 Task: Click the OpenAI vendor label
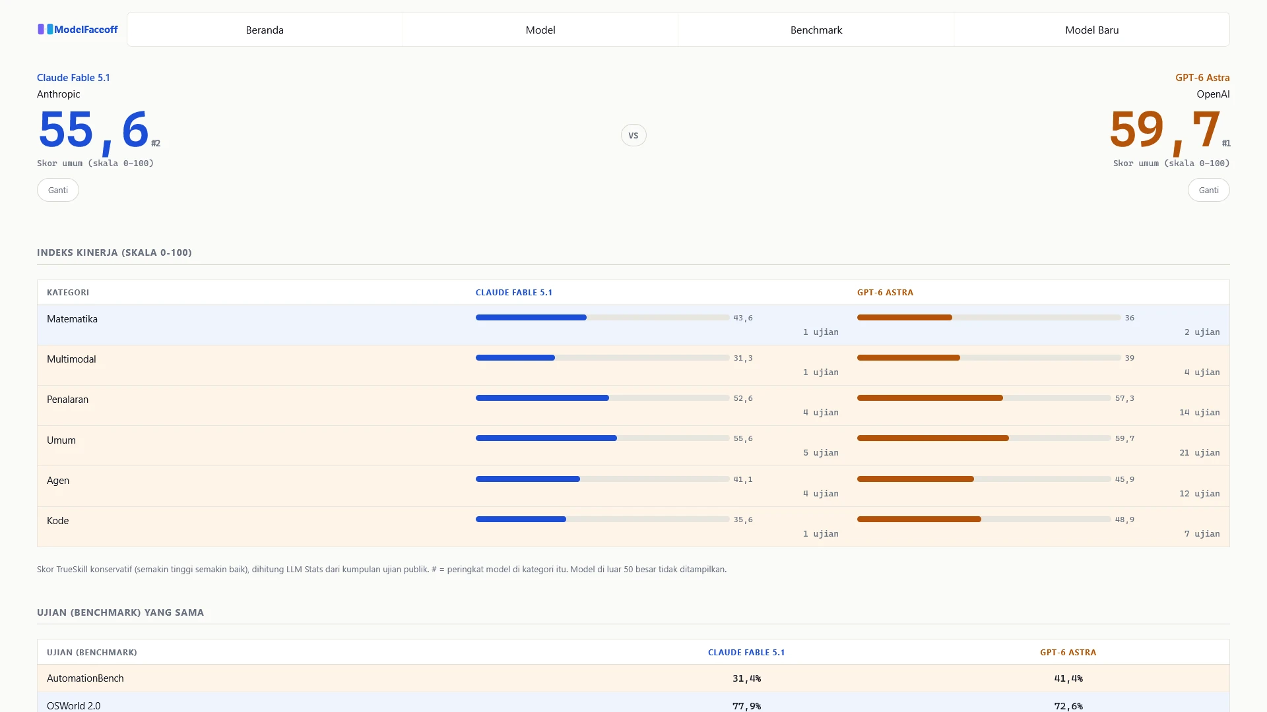(x=1213, y=94)
